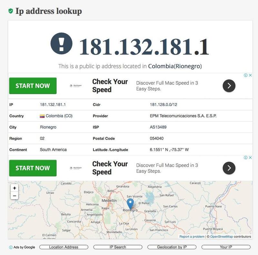Click arrow circle in ad above map
This screenshot has width=258, height=255.
(x=229, y=168)
